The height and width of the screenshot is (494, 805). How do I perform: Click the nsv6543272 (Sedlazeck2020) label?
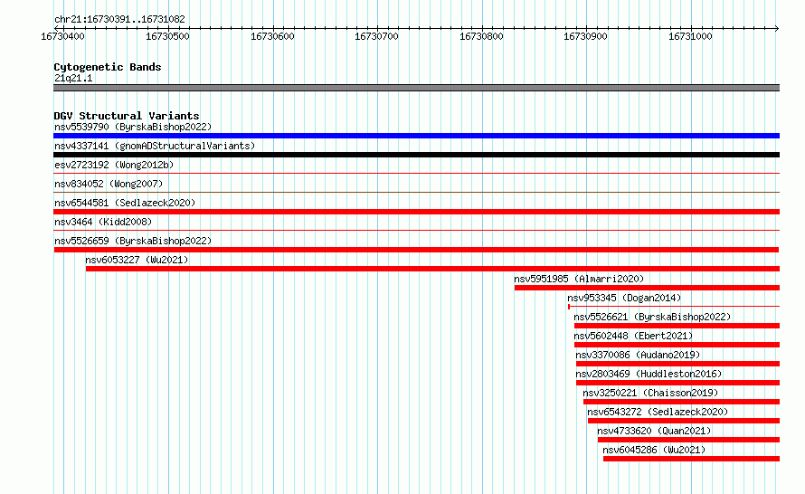tap(658, 412)
